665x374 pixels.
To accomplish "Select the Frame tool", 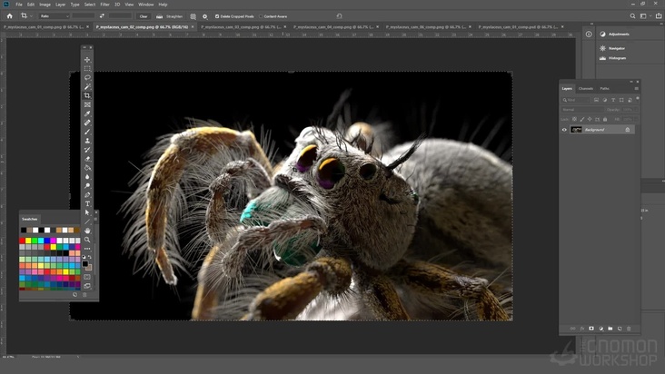I will [x=87, y=104].
